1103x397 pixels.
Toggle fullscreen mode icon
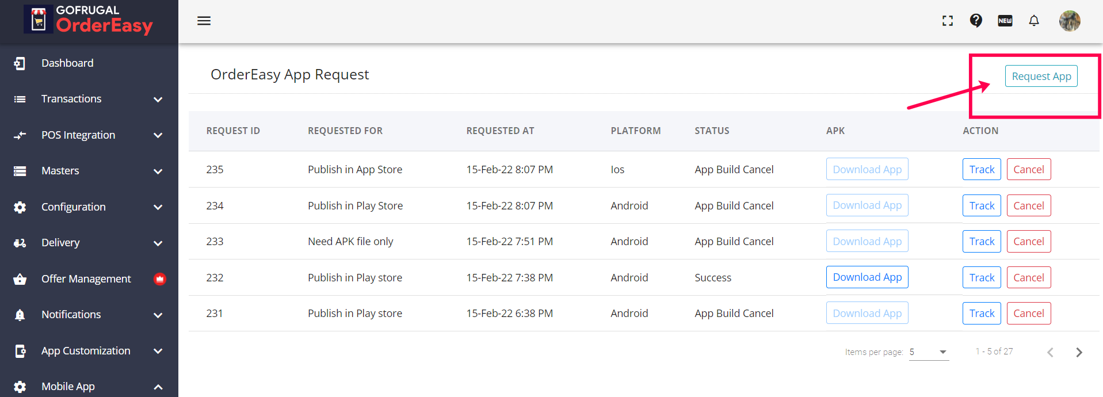[x=948, y=21]
